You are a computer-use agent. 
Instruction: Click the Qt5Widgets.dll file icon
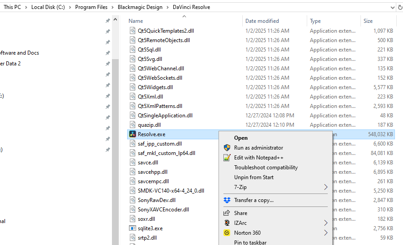point(133,87)
